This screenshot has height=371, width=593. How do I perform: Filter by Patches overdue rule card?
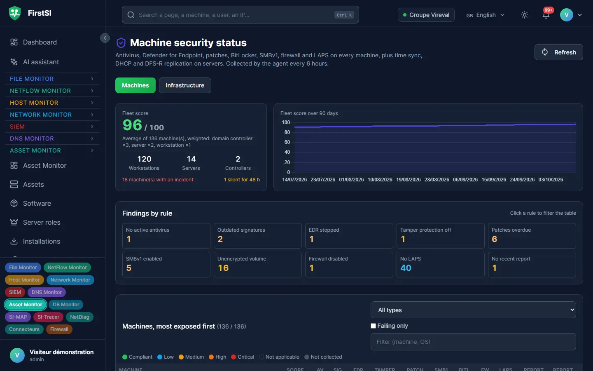click(x=532, y=235)
